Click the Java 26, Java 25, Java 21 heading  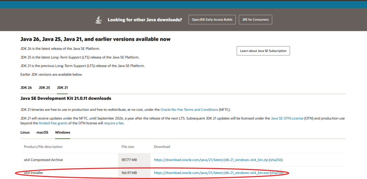(95, 39)
